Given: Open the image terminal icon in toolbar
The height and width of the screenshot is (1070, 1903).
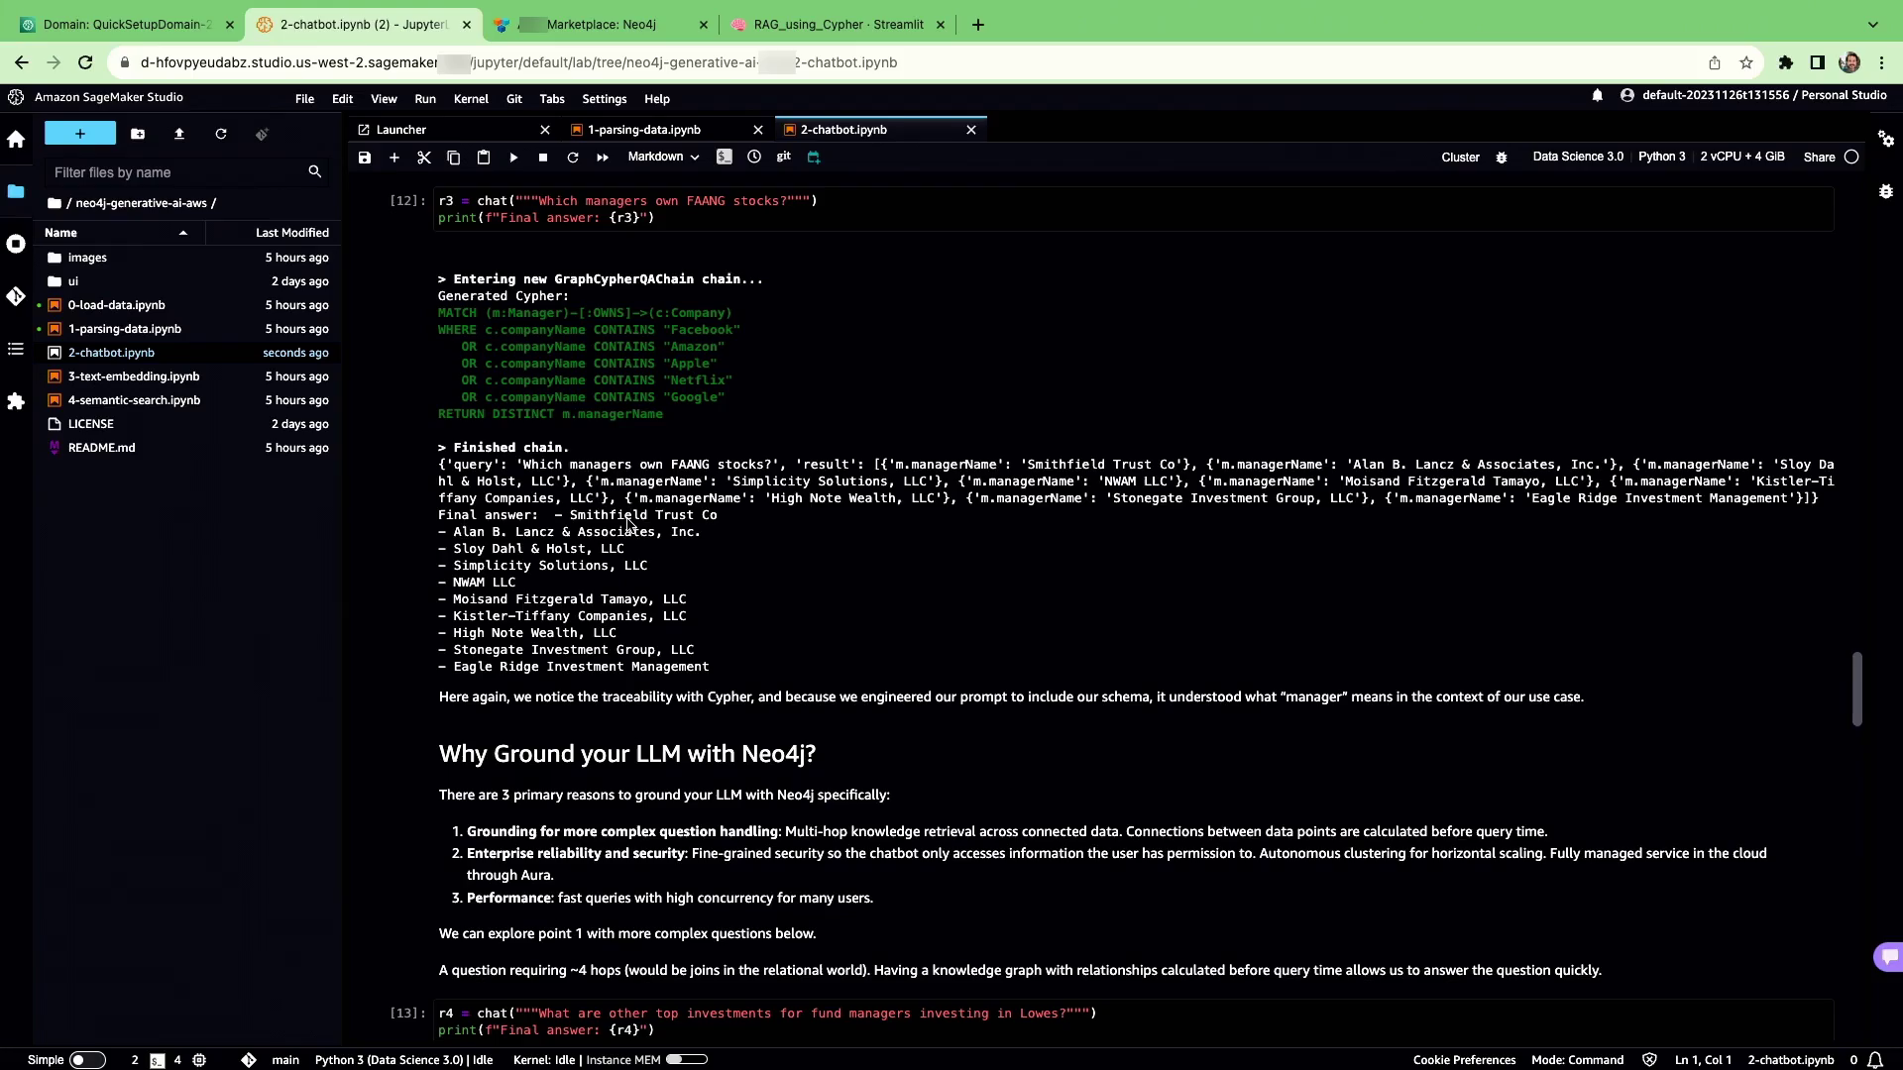Looking at the screenshot, I should [x=725, y=157].
